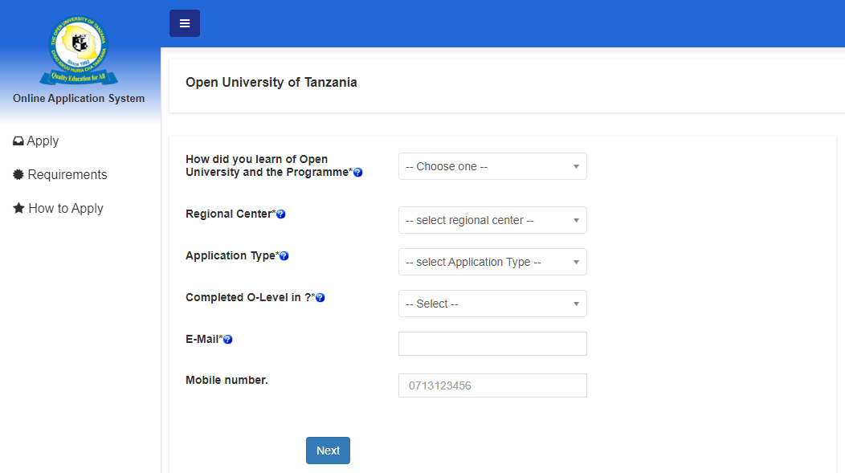Open help tooltip next to Regional Center

click(280, 214)
